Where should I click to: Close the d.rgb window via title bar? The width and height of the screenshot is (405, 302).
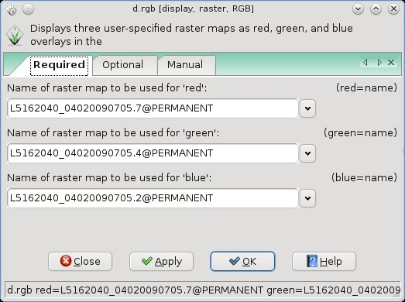pyautogui.click(x=393, y=9)
